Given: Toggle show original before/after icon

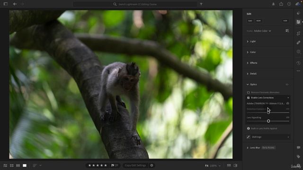Looking at the screenshot, I should tap(235, 165).
